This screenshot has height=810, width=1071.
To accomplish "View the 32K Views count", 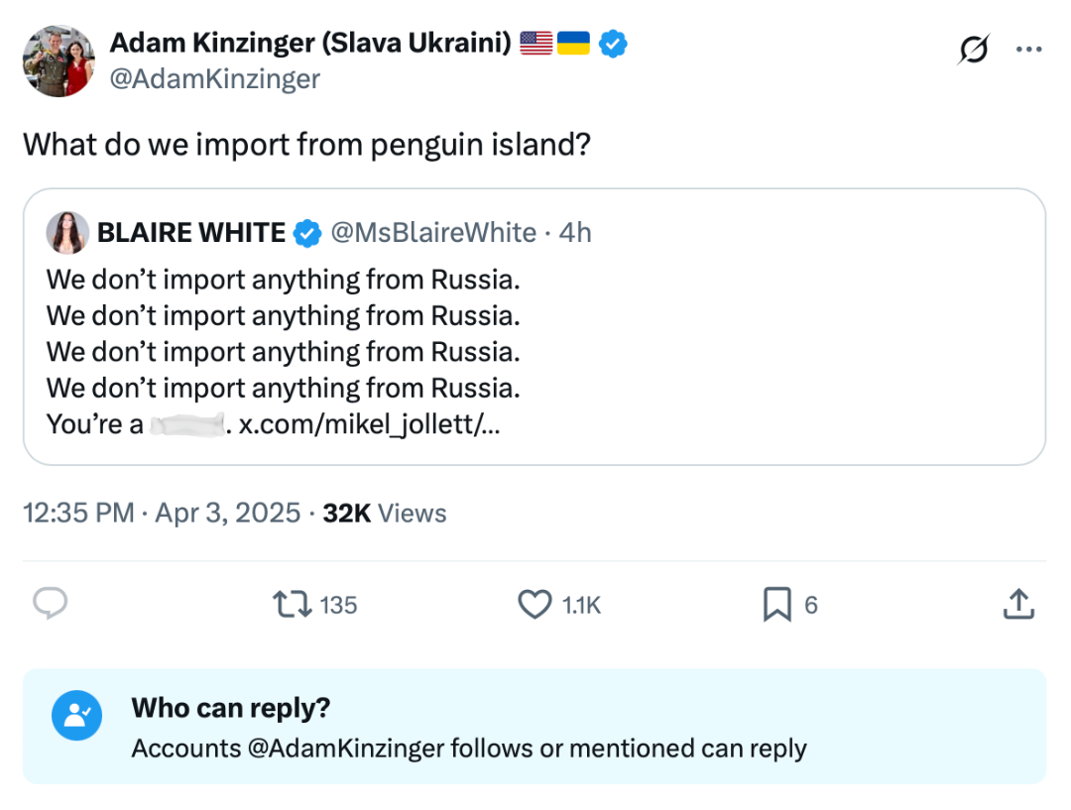I will coord(385,513).
